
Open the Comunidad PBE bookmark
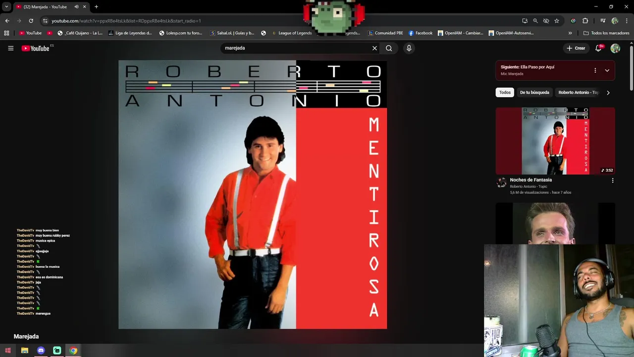coord(385,33)
